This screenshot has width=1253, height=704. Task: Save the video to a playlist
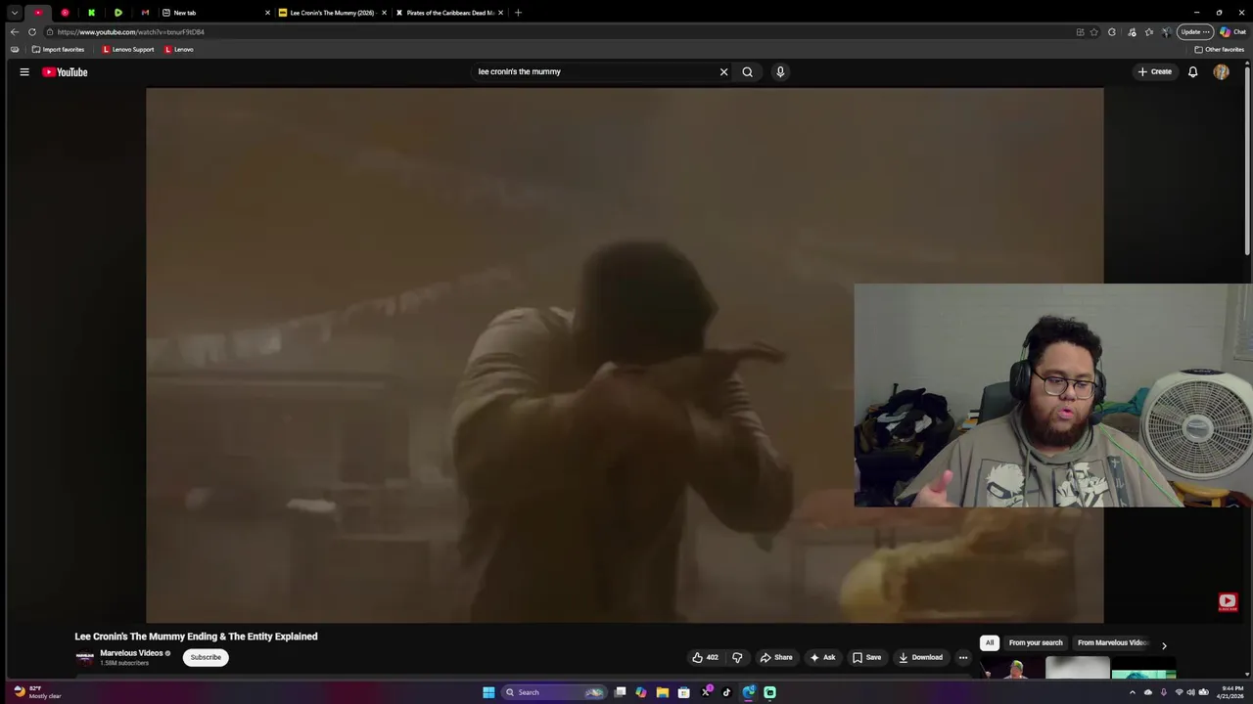tap(866, 657)
